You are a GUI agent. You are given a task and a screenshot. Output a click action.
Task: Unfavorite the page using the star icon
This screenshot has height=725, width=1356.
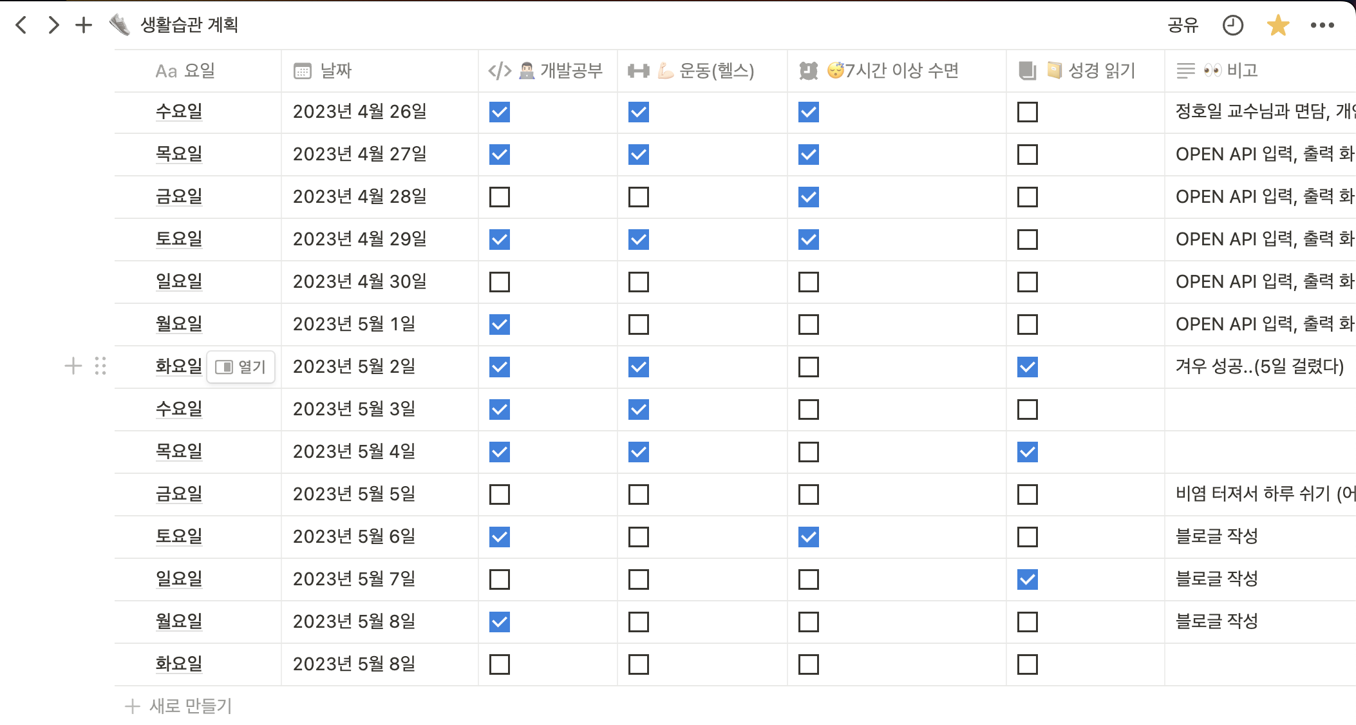[x=1279, y=25]
